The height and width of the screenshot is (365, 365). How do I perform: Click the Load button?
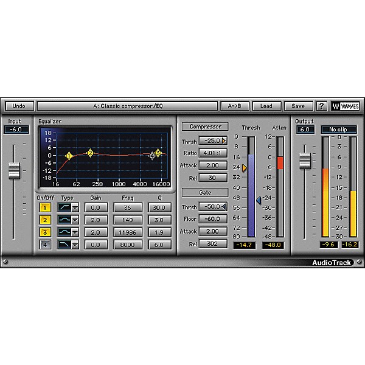click(266, 106)
